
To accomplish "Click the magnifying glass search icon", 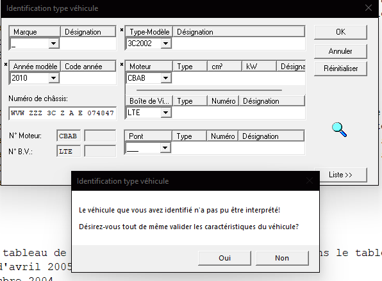I will (x=339, y=130).
